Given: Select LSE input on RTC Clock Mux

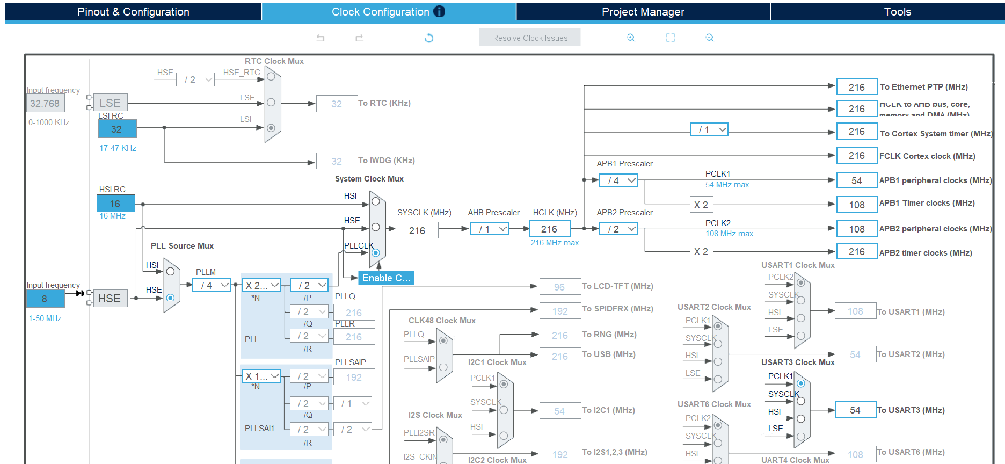Looking at the screenshot, I should click(271, 102).
